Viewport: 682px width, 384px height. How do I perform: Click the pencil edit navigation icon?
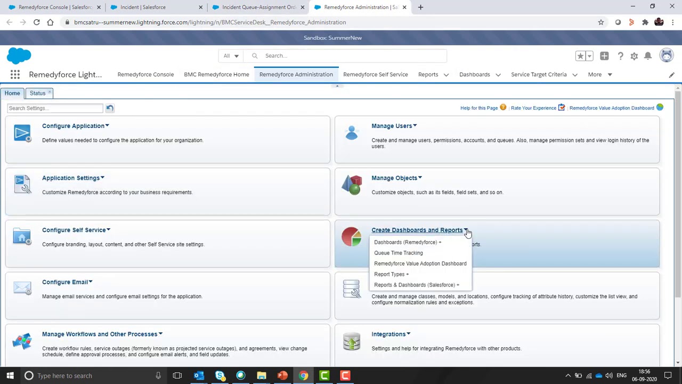pyautogui.click(x=671, y=75)
